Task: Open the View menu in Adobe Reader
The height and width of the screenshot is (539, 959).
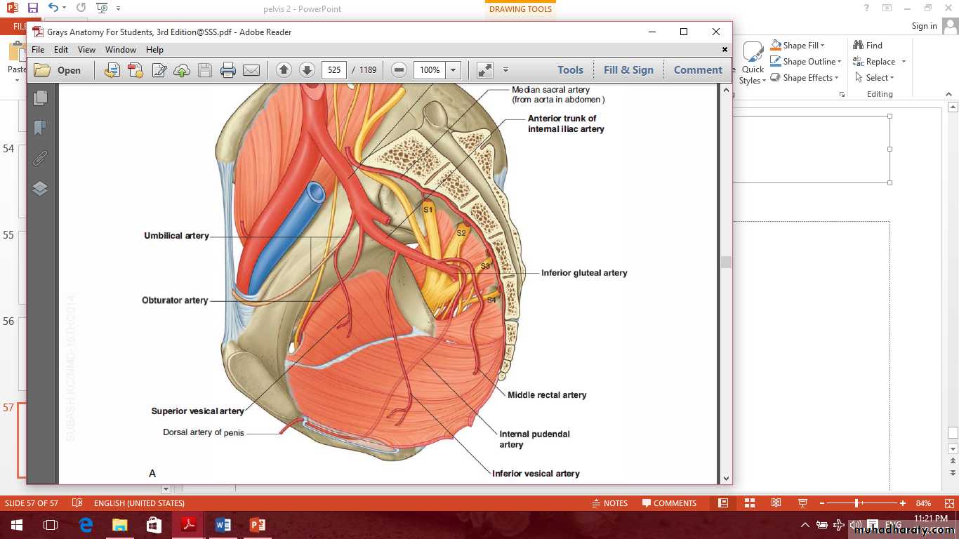Action: (86, 50)
